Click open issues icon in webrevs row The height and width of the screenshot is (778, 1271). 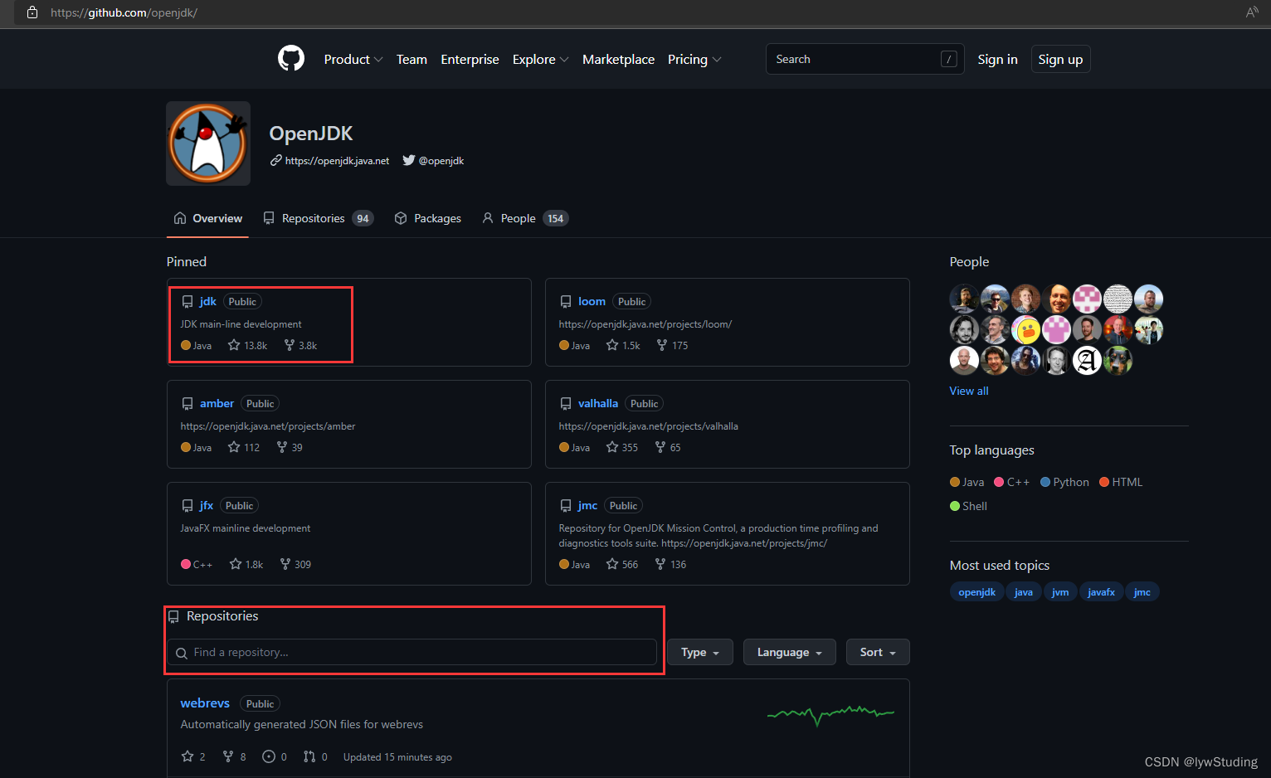269,756
